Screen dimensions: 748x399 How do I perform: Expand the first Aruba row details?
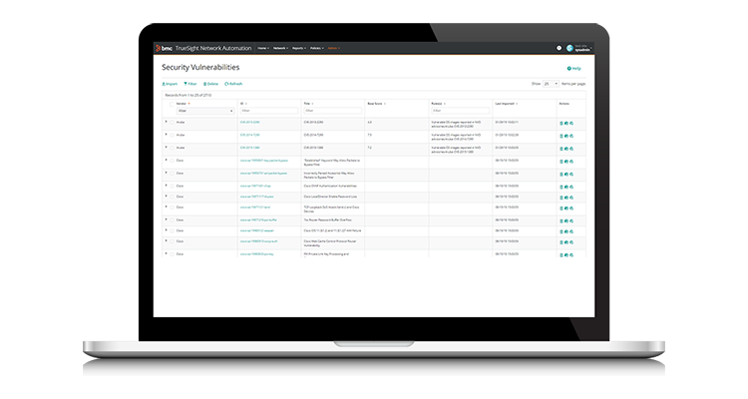[x=166, y=122]
